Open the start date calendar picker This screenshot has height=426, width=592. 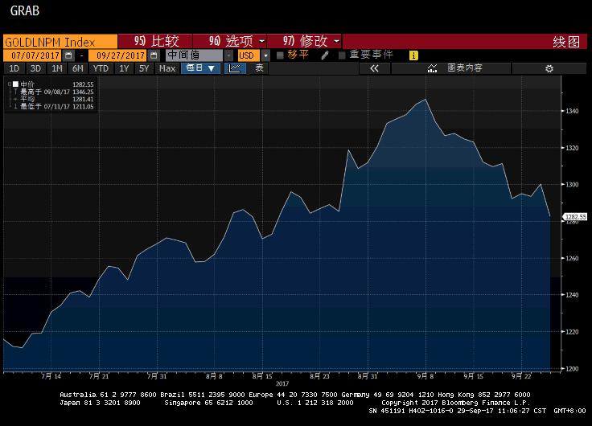click(x=68, y=55)
